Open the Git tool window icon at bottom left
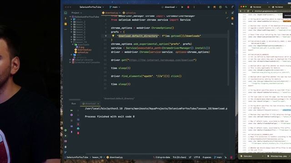Image resolution: width=291 pixels, height=163 pixels. 65,153
